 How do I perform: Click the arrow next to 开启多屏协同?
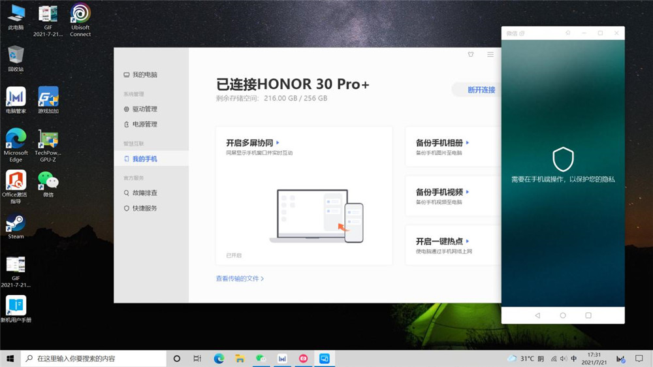click(278, 143)
